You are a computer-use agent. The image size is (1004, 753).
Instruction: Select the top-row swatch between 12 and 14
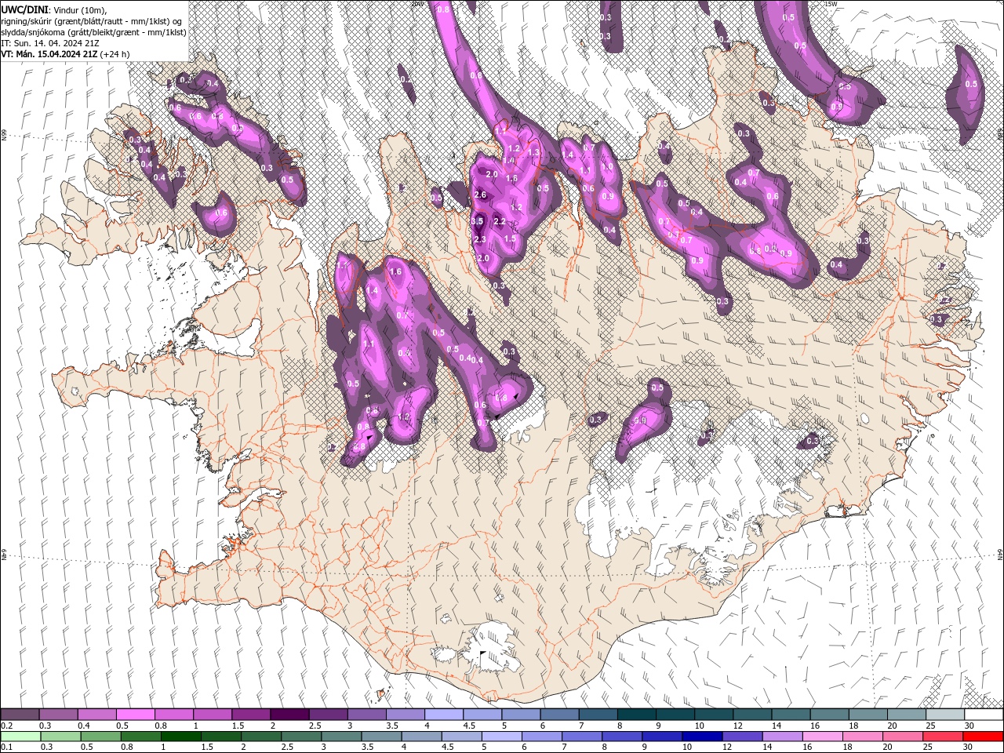[x=752, y=715]
